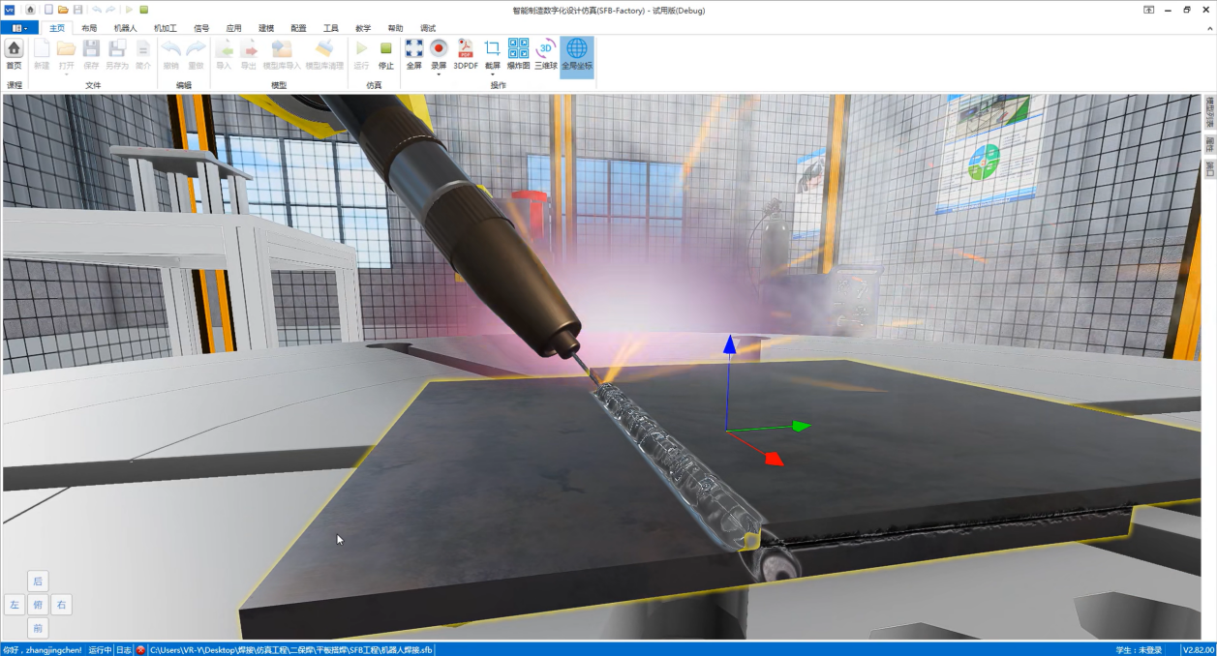1217x656 pixels.
Task: Toggle 全局坐标 global coordinates off
Action: [x=576, y=53]
